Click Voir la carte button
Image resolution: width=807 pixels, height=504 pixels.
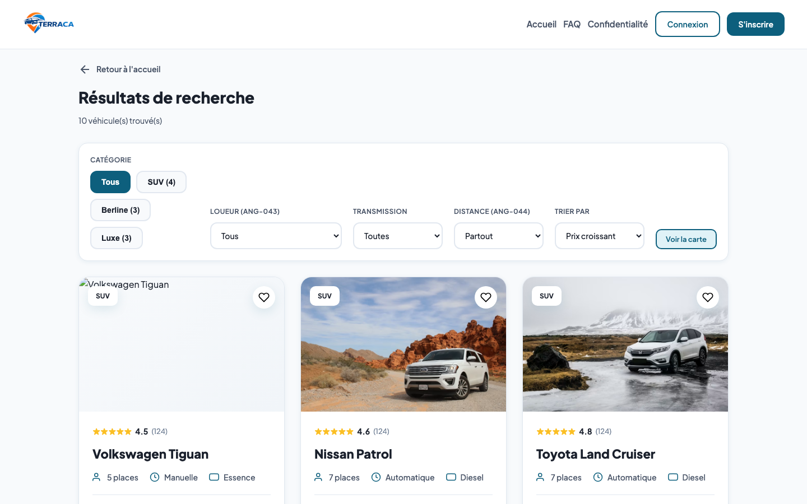686,239
